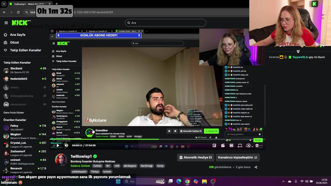The image size is (331, 186).
Task: Open playback speed options in player
Action: (x=249, y=145)
